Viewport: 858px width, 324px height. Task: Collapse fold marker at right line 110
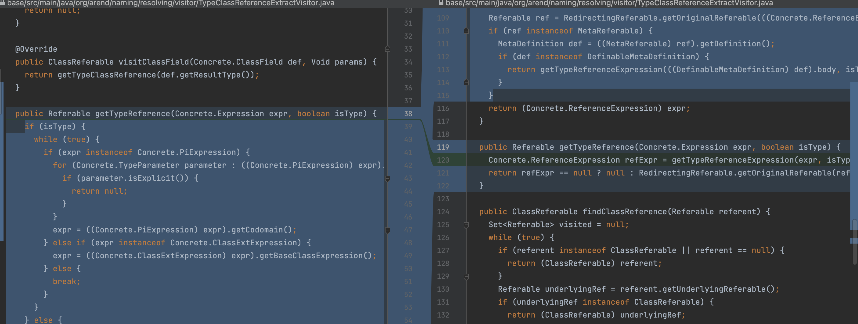pos(466,31)
